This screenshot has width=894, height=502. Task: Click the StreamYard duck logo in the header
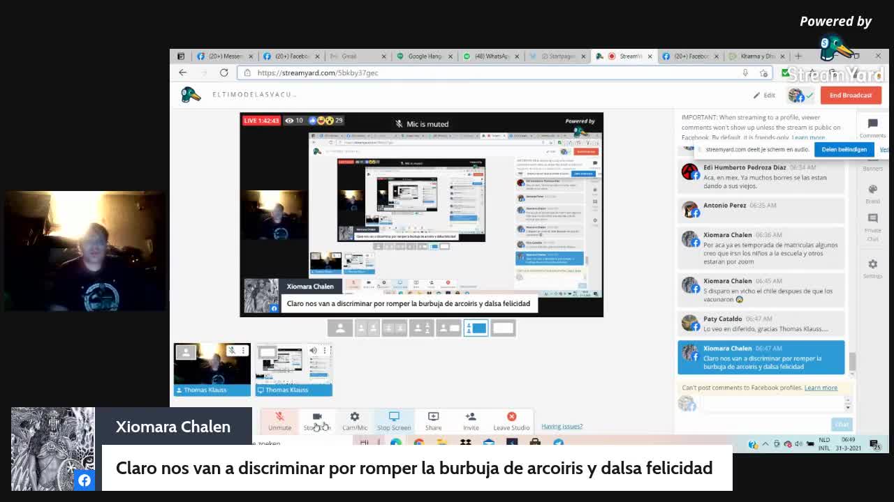tap(191, 95)
